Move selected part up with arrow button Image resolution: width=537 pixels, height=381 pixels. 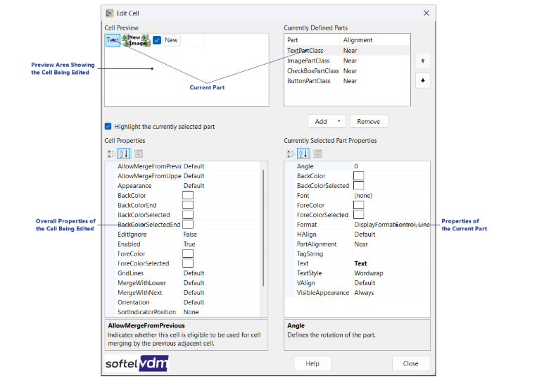point(422,61)
